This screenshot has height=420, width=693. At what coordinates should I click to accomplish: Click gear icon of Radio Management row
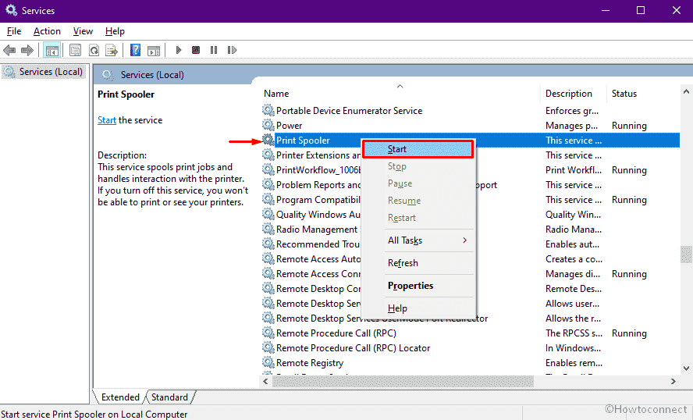pos(268,229)
